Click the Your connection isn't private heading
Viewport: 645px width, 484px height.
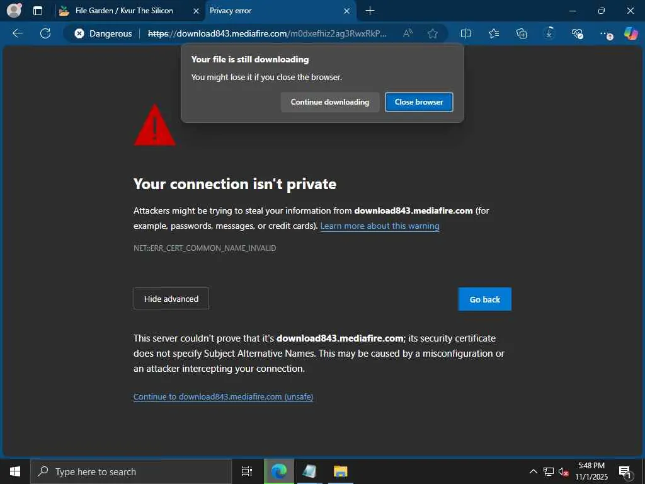click(235, 184)
